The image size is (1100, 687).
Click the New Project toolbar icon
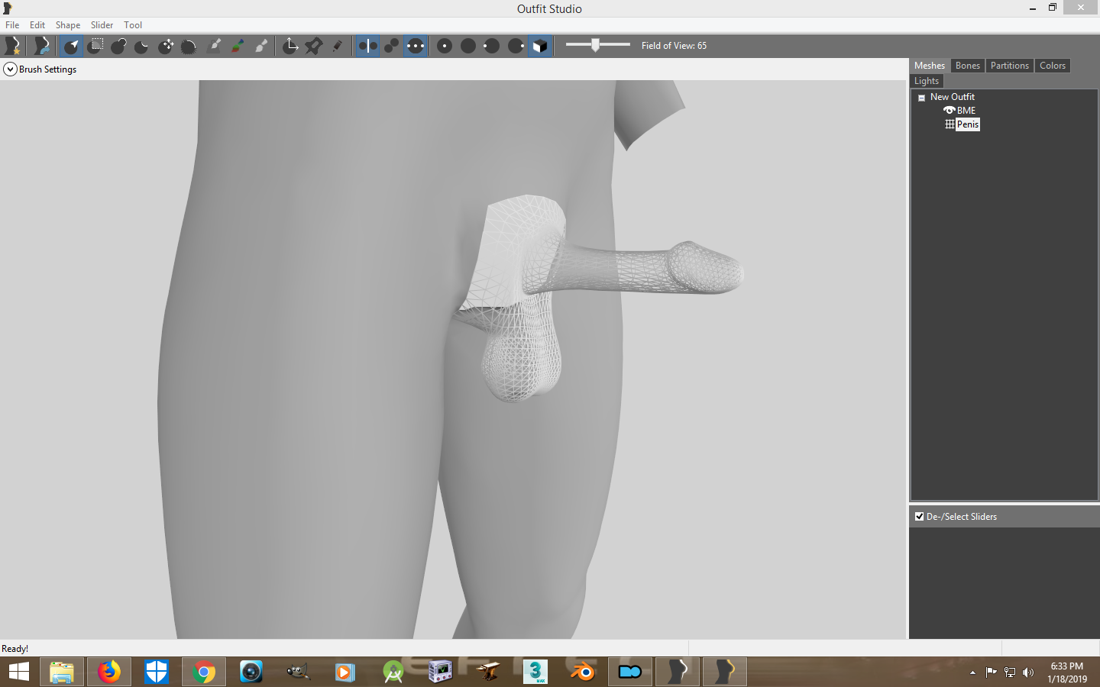point(13,46)
